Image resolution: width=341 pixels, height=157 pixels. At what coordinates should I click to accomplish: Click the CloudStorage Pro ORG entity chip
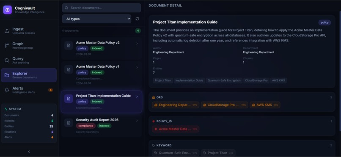[x=224, y=105]
